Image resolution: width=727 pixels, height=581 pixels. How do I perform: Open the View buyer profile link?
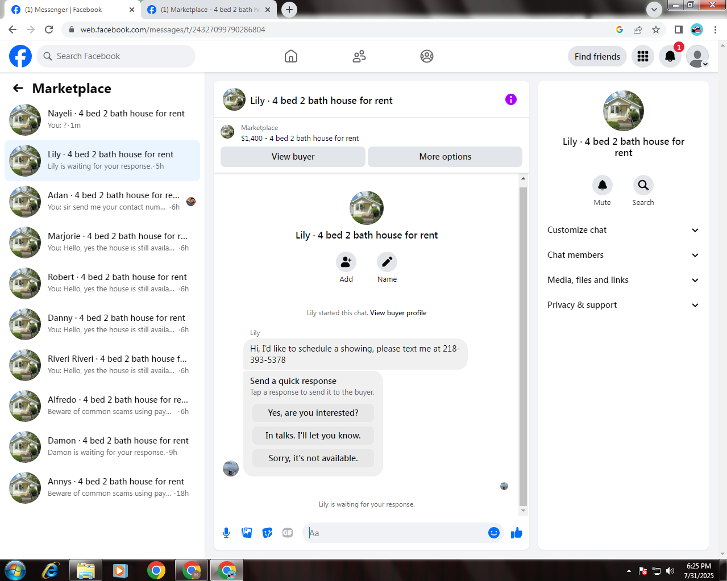tap(398, 313)
